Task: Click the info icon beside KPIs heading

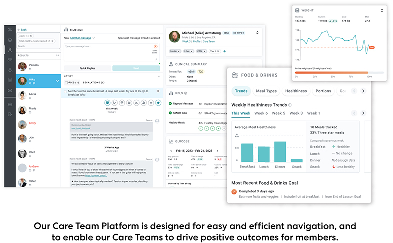Action: click(x=186, y=93)
